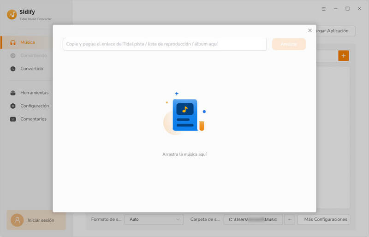Viewport: 369px width, 237px height.
Task: Open the Música headphones icon
Action: click(x=13, y=42)
